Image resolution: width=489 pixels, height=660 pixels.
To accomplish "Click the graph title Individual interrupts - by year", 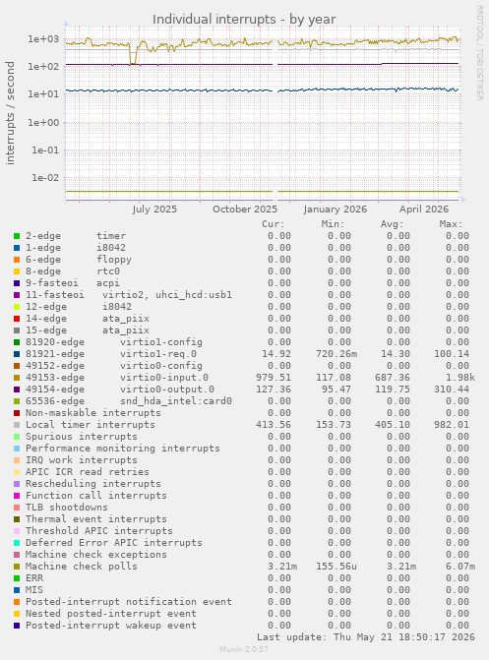I will [x=244, y=20].
